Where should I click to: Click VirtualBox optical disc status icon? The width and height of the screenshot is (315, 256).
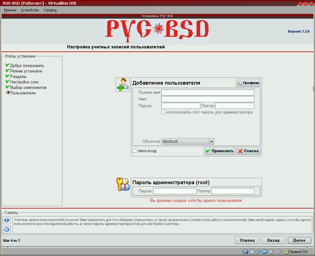[252, 251]
